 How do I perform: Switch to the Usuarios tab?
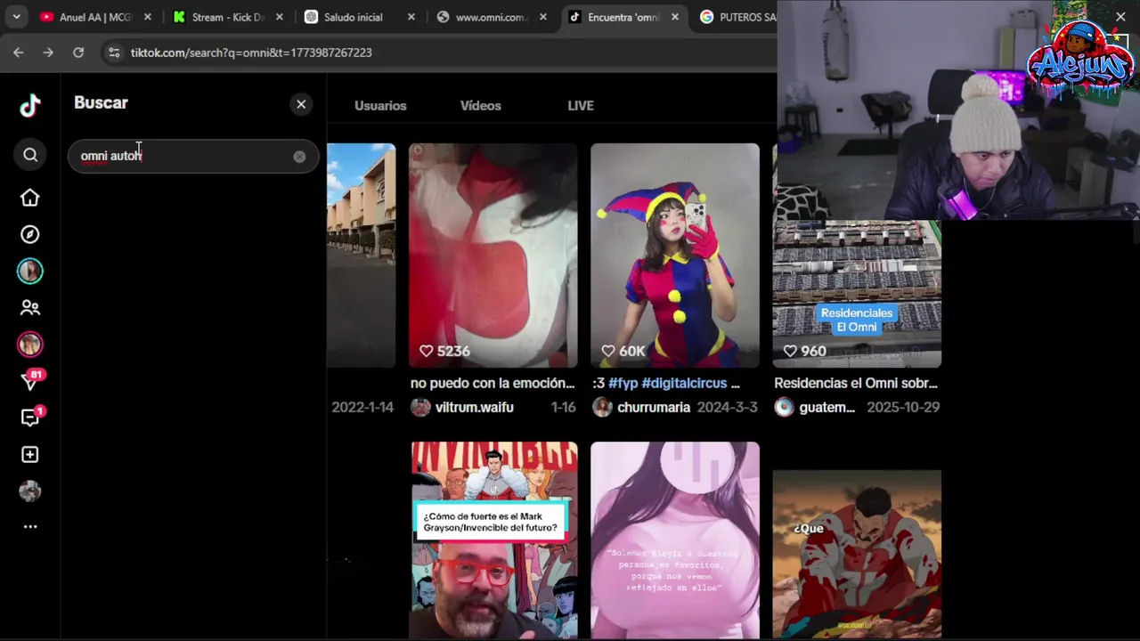pos(380,105)
